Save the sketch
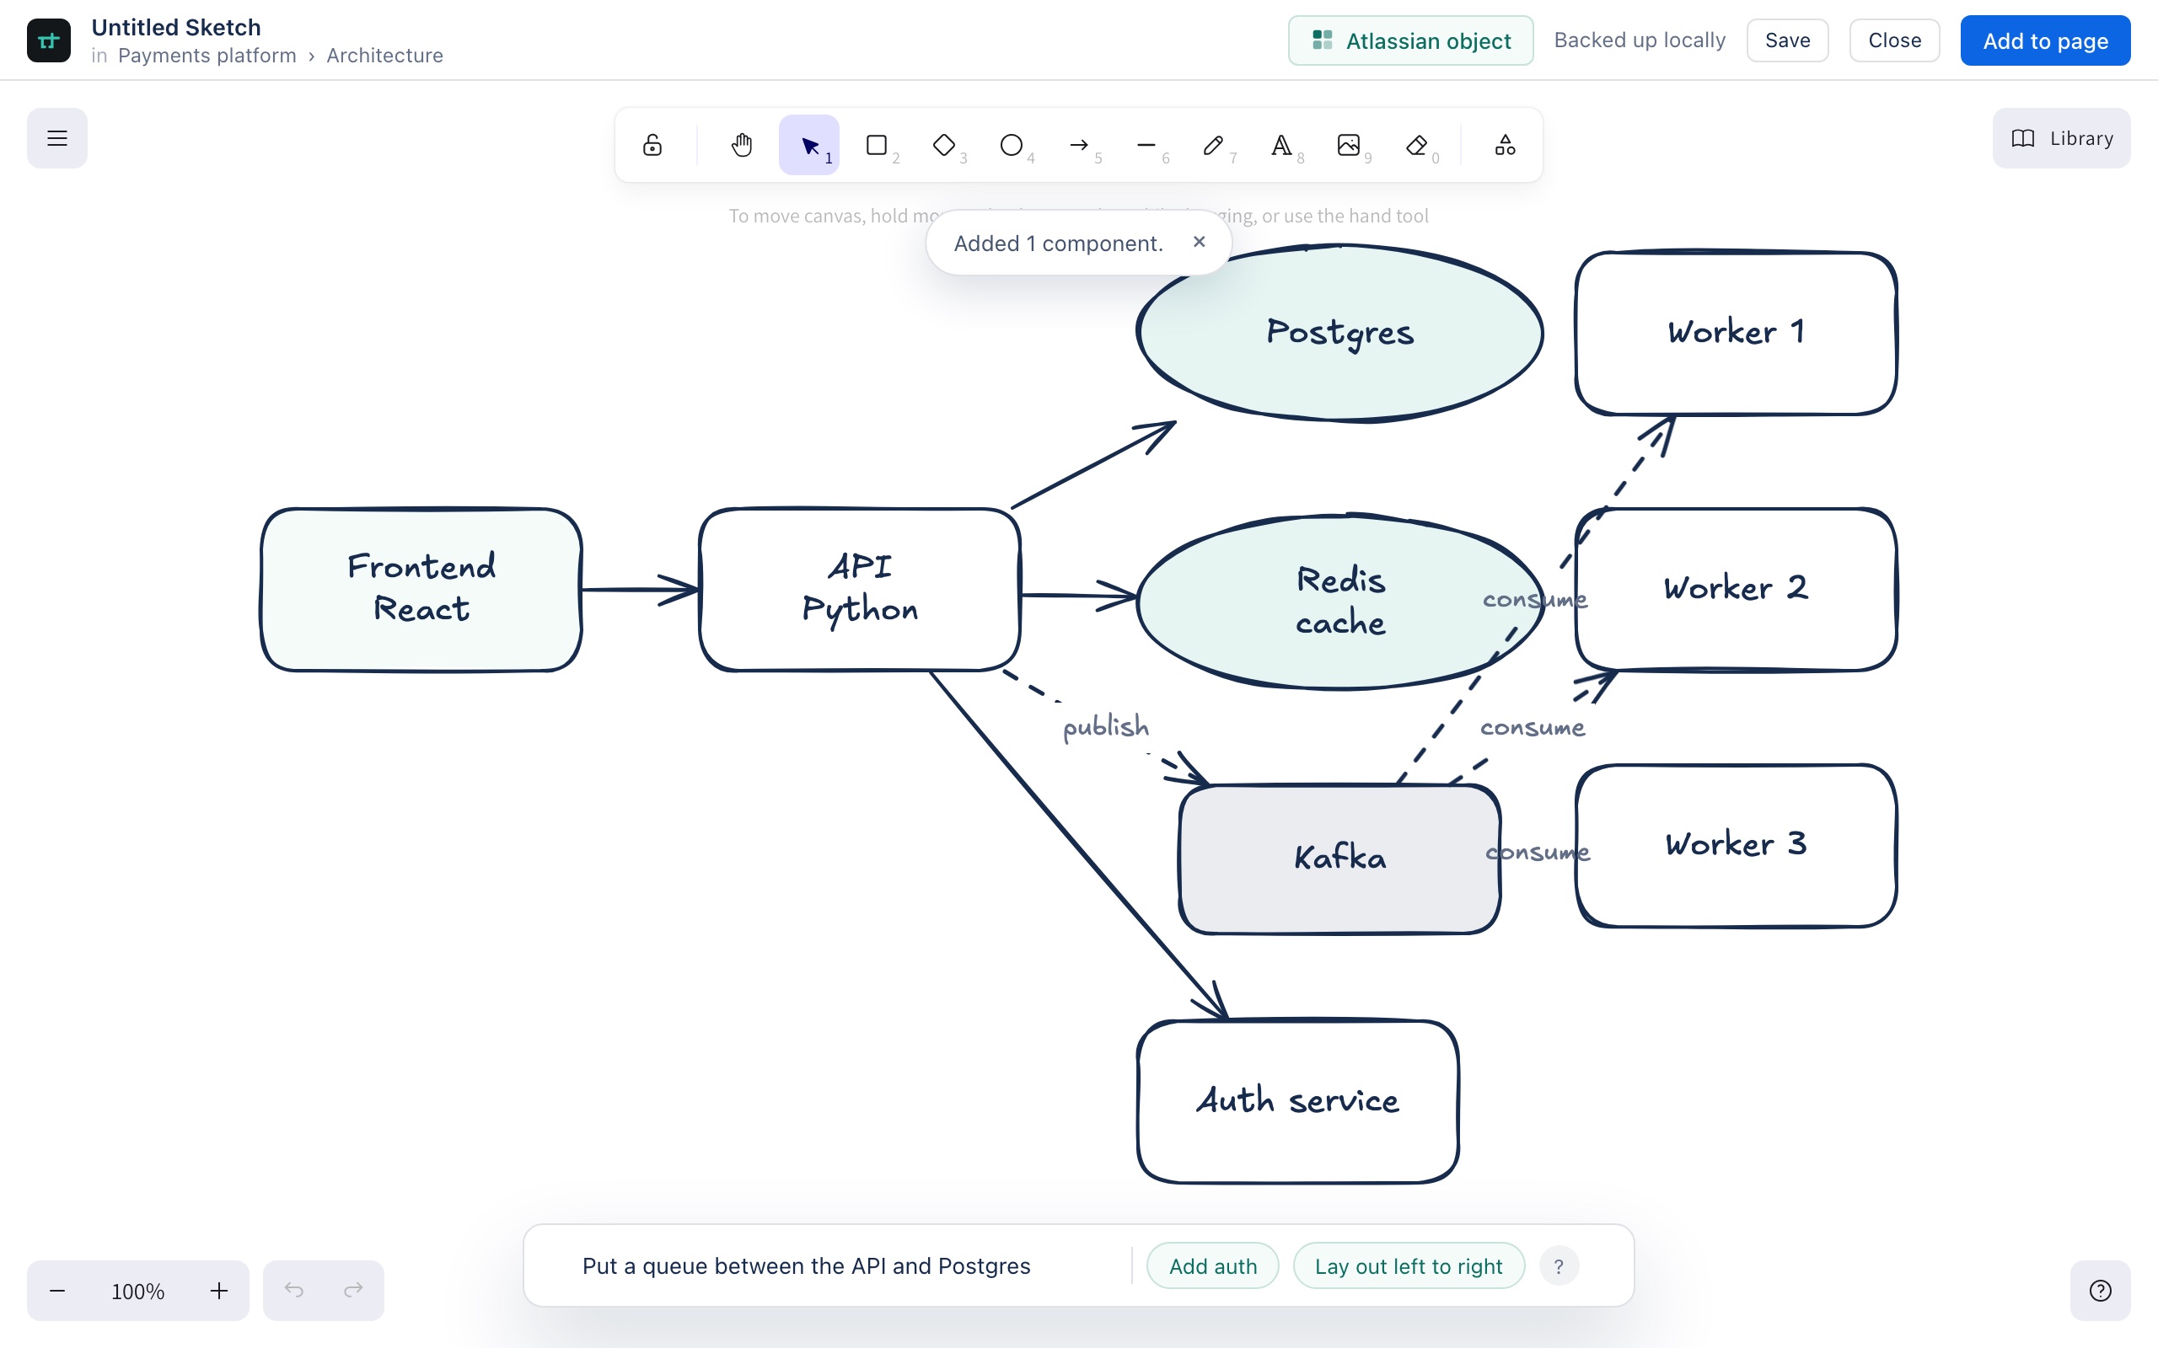The width and height of the screenshot is (2158, 1348). point(1788,40)
